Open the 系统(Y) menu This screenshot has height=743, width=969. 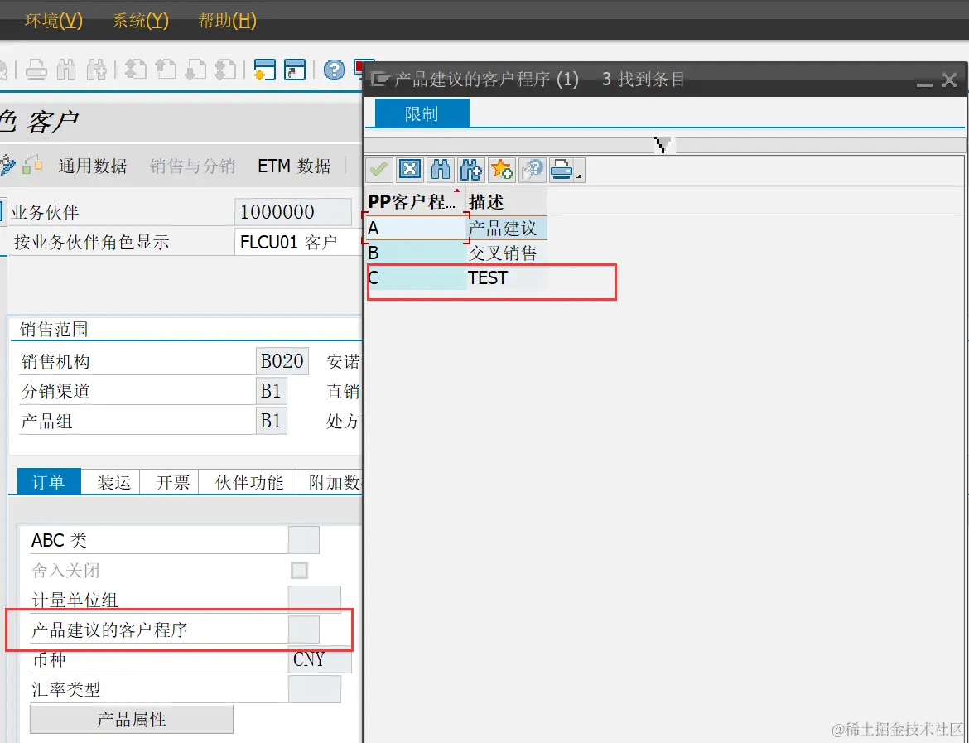[x=140, y=21]
